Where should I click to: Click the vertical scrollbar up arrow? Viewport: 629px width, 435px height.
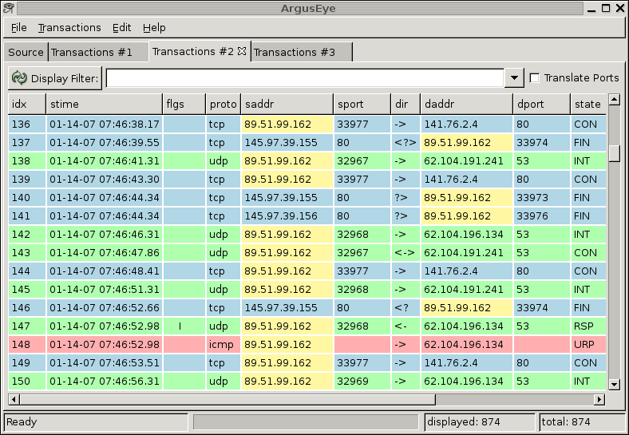[x=614, y=100]
